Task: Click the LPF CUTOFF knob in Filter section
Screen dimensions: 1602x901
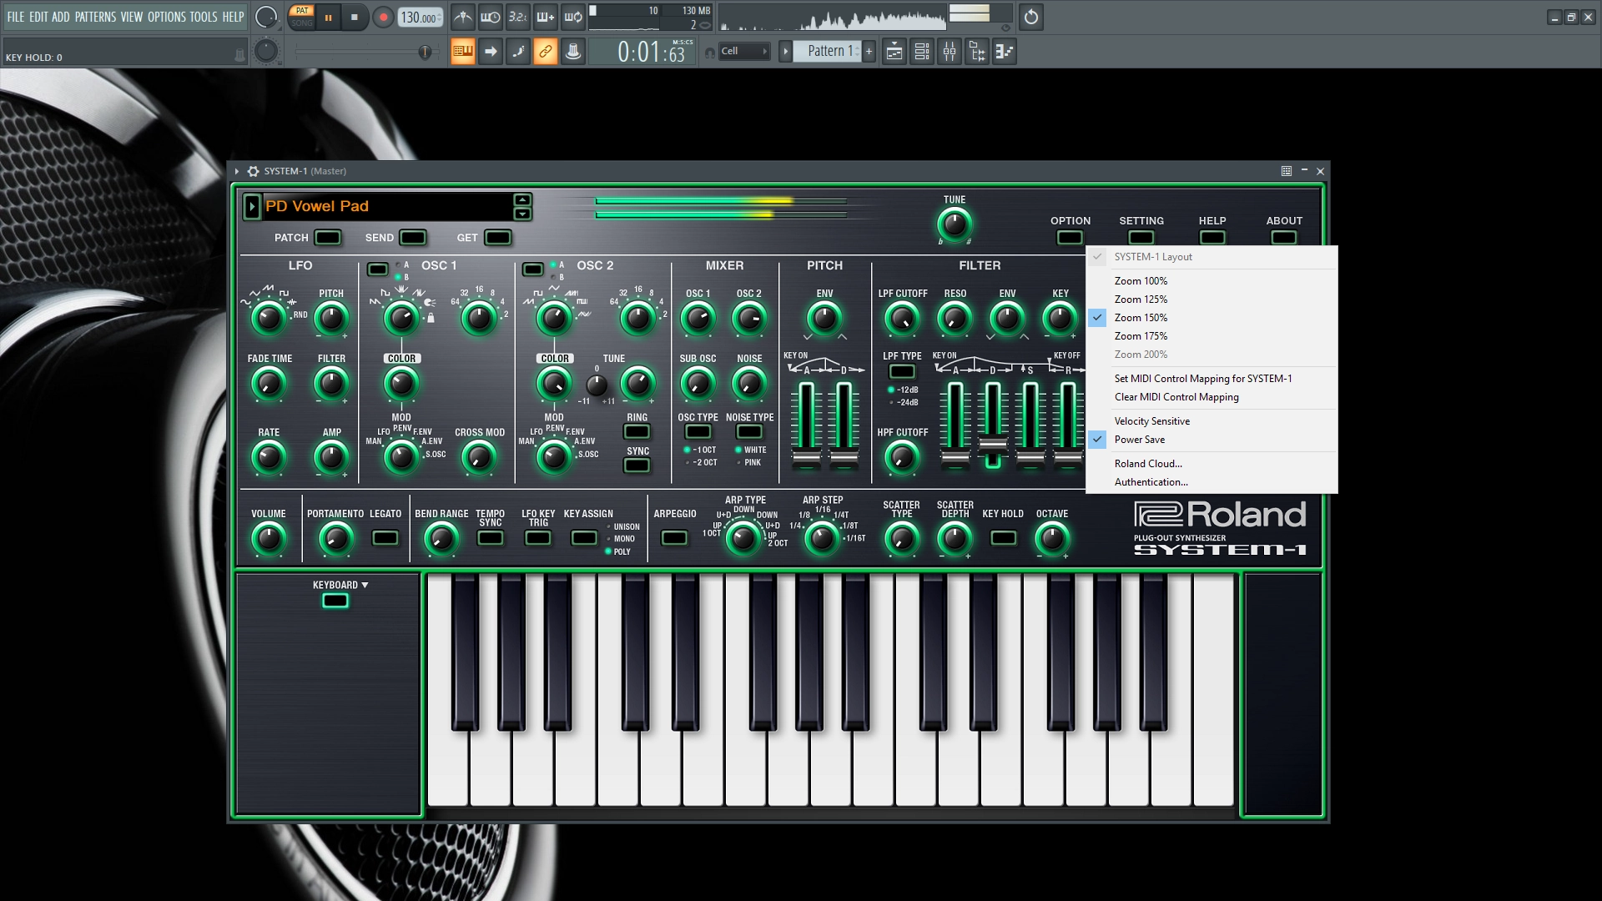Action: click(x=901, y=318)
